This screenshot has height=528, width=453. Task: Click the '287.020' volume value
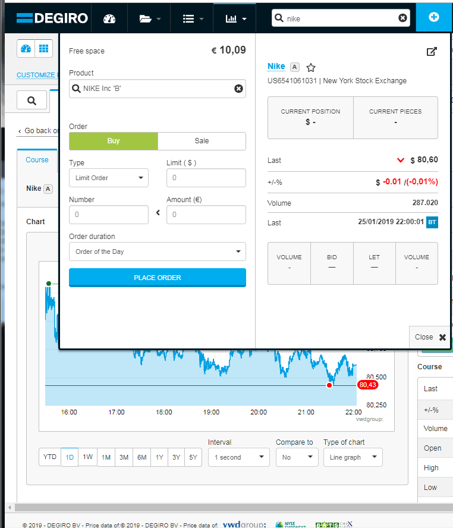(425, 203)
